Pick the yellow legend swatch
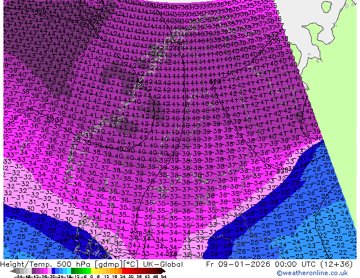 point(93,271)
